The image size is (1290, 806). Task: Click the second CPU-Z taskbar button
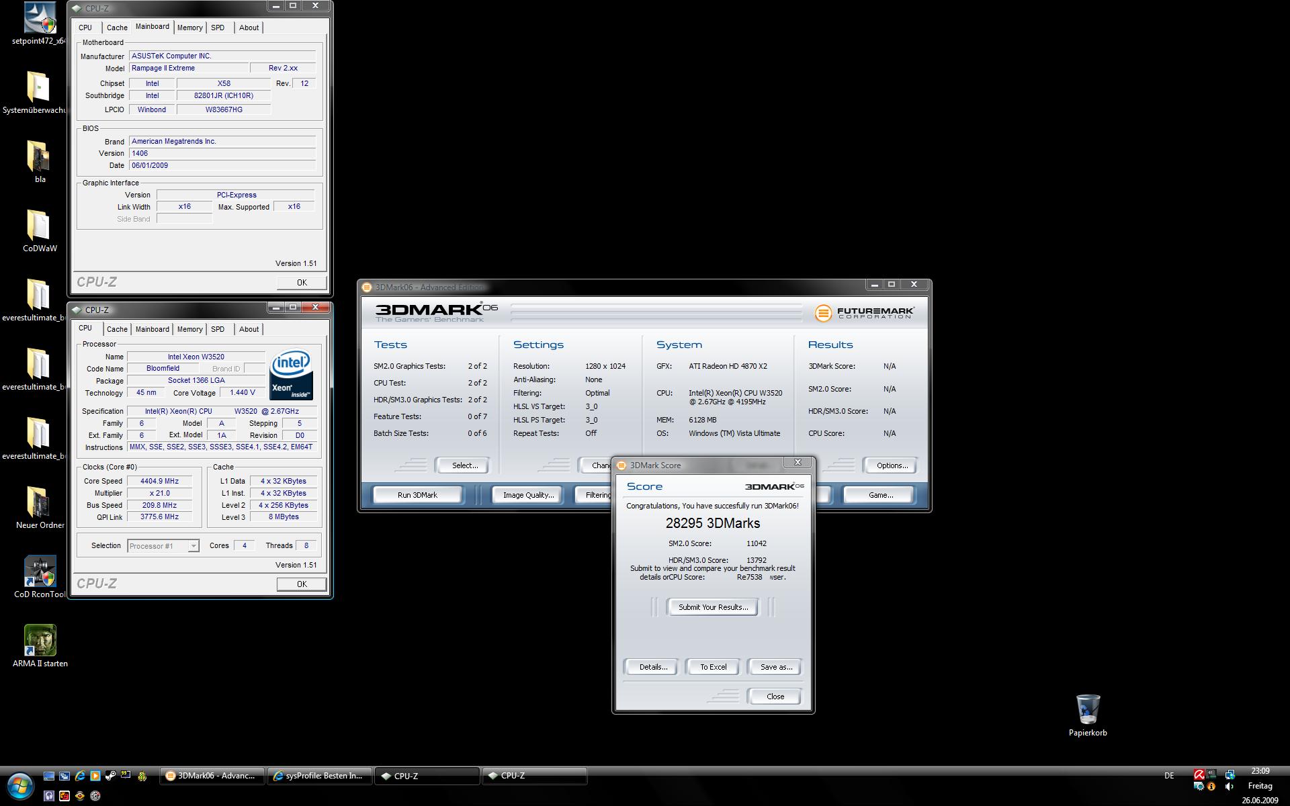(x=535, y=776)
